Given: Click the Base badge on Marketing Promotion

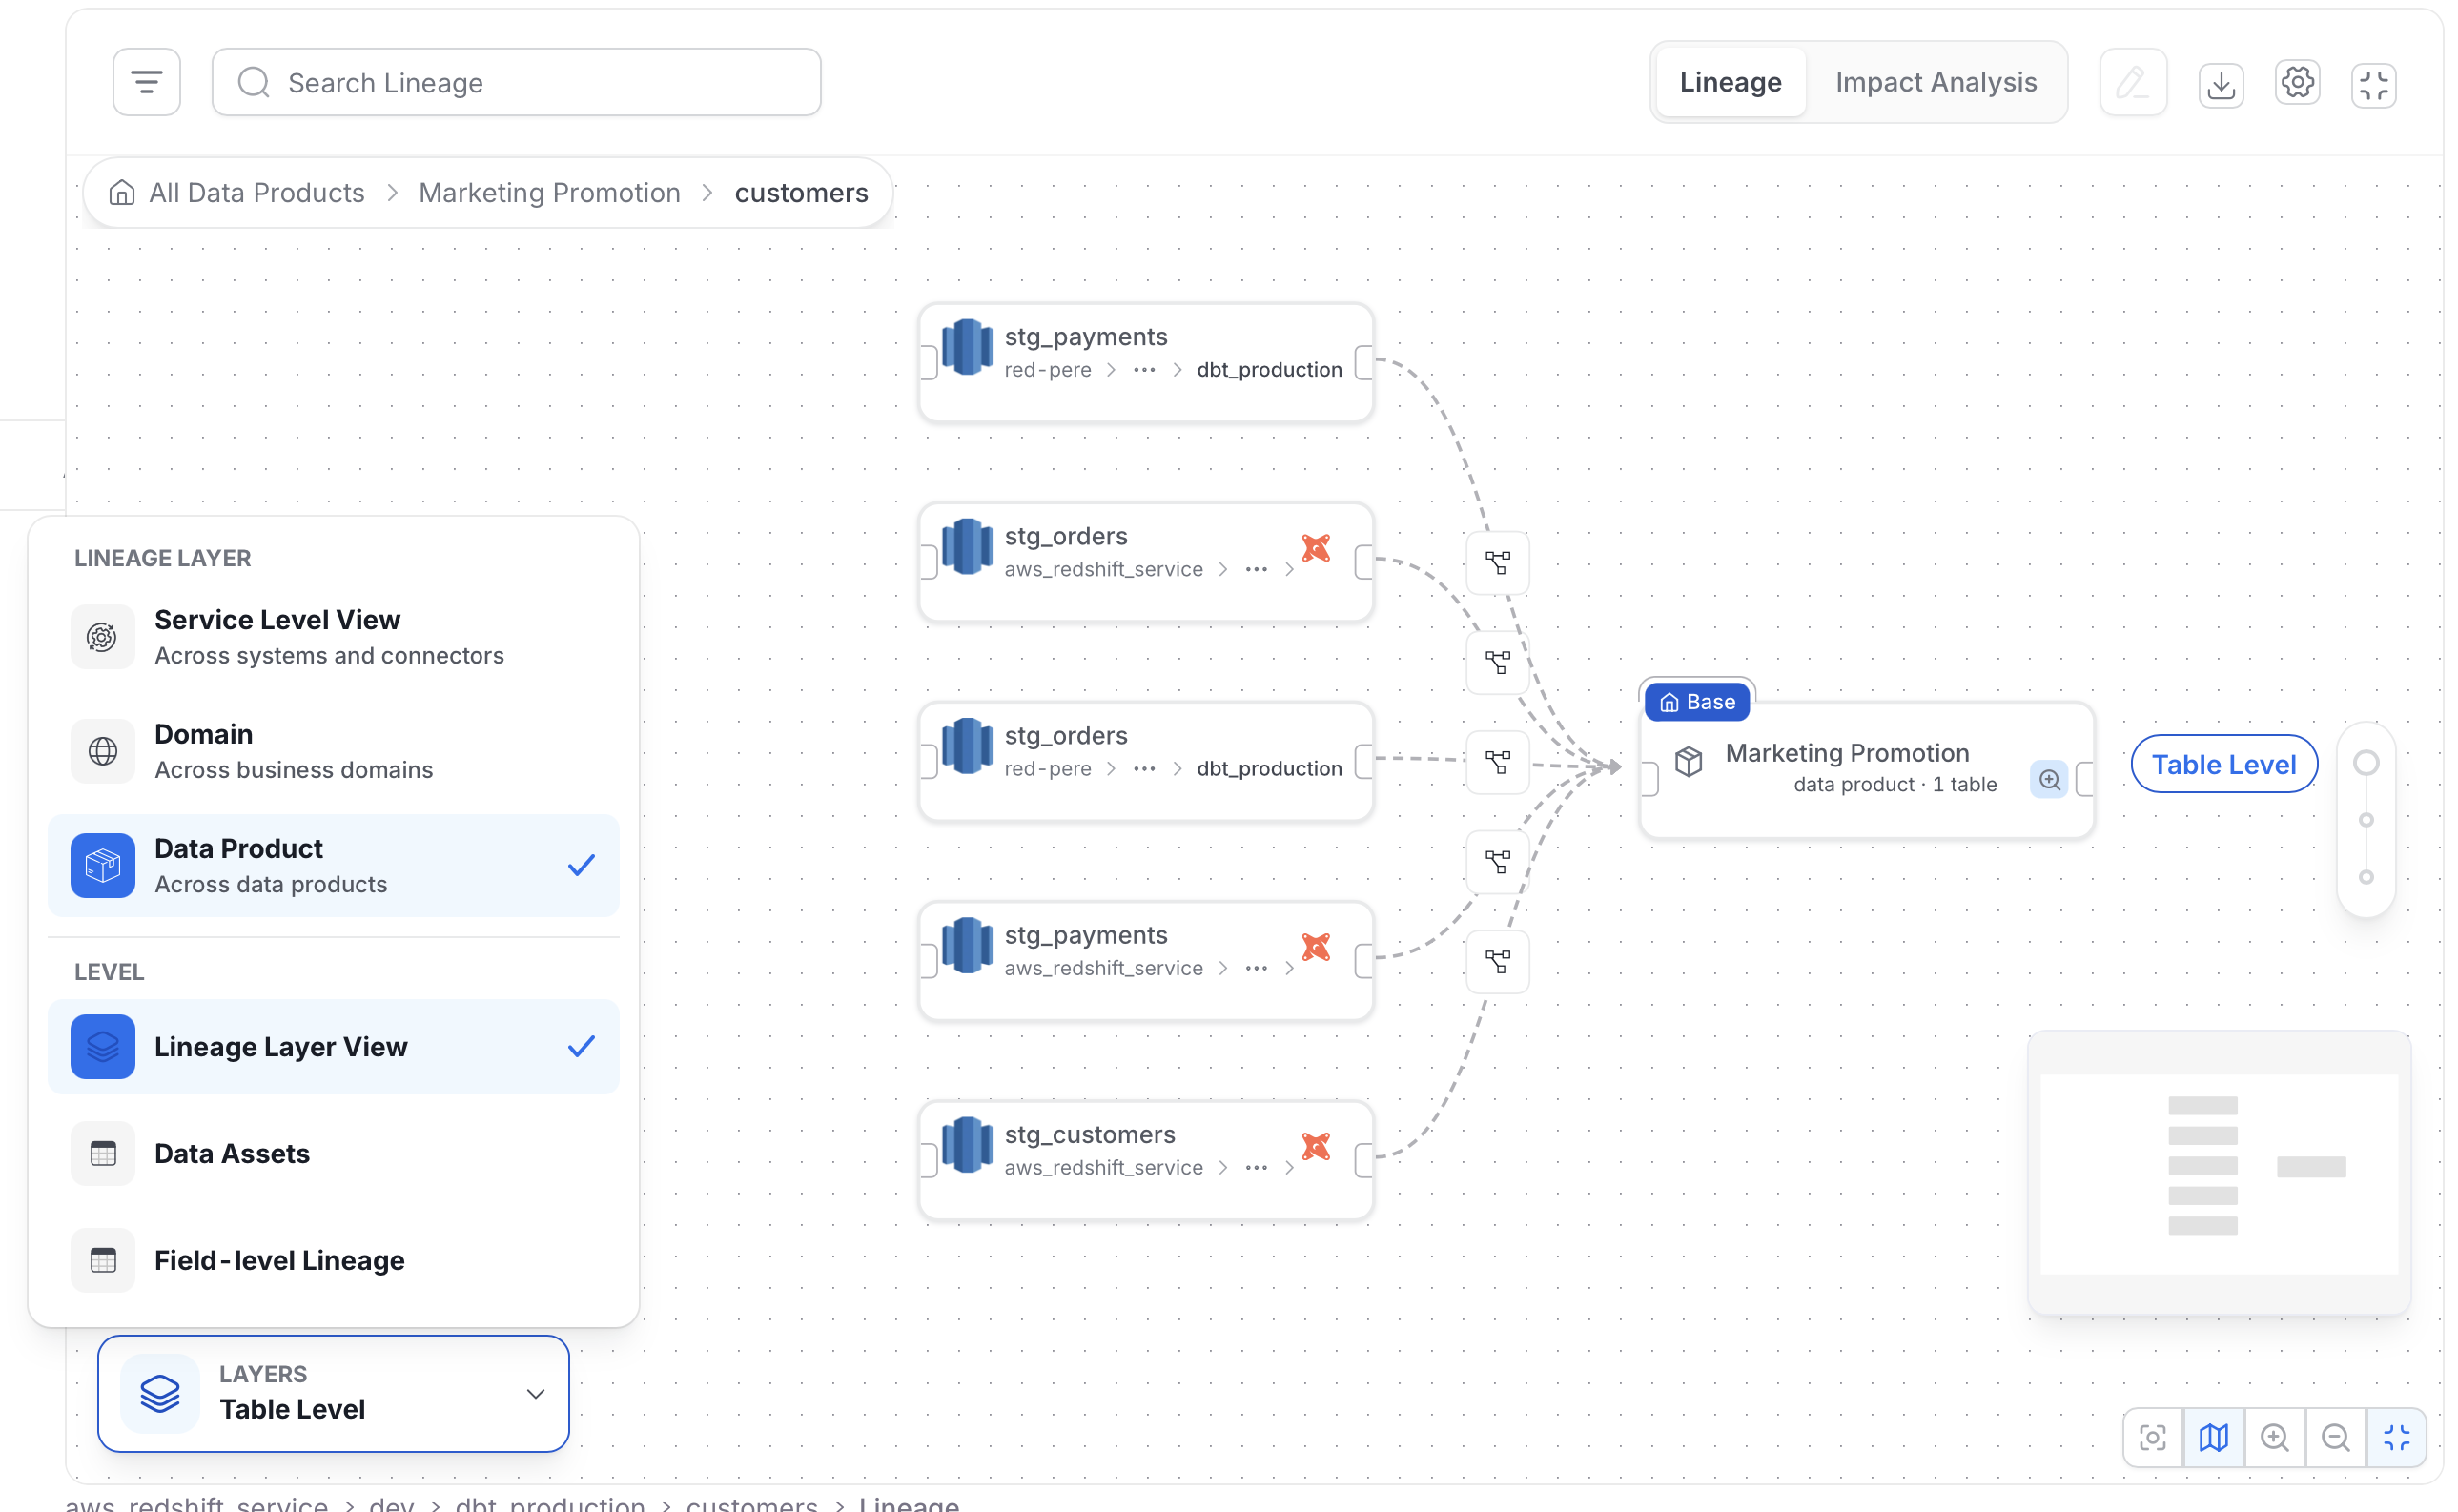Looking at the screenshot, I should tap(1696, 702).
